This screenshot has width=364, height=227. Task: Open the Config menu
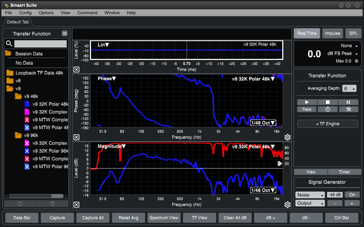point(25,13)
